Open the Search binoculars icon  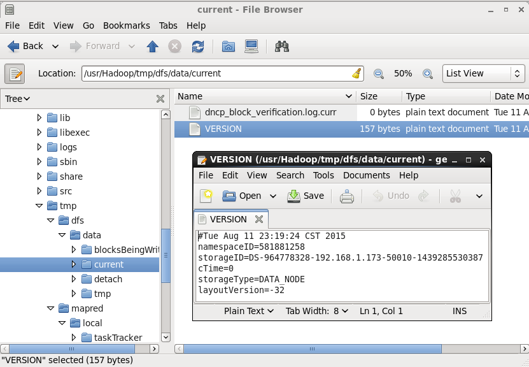click(282, 47)
